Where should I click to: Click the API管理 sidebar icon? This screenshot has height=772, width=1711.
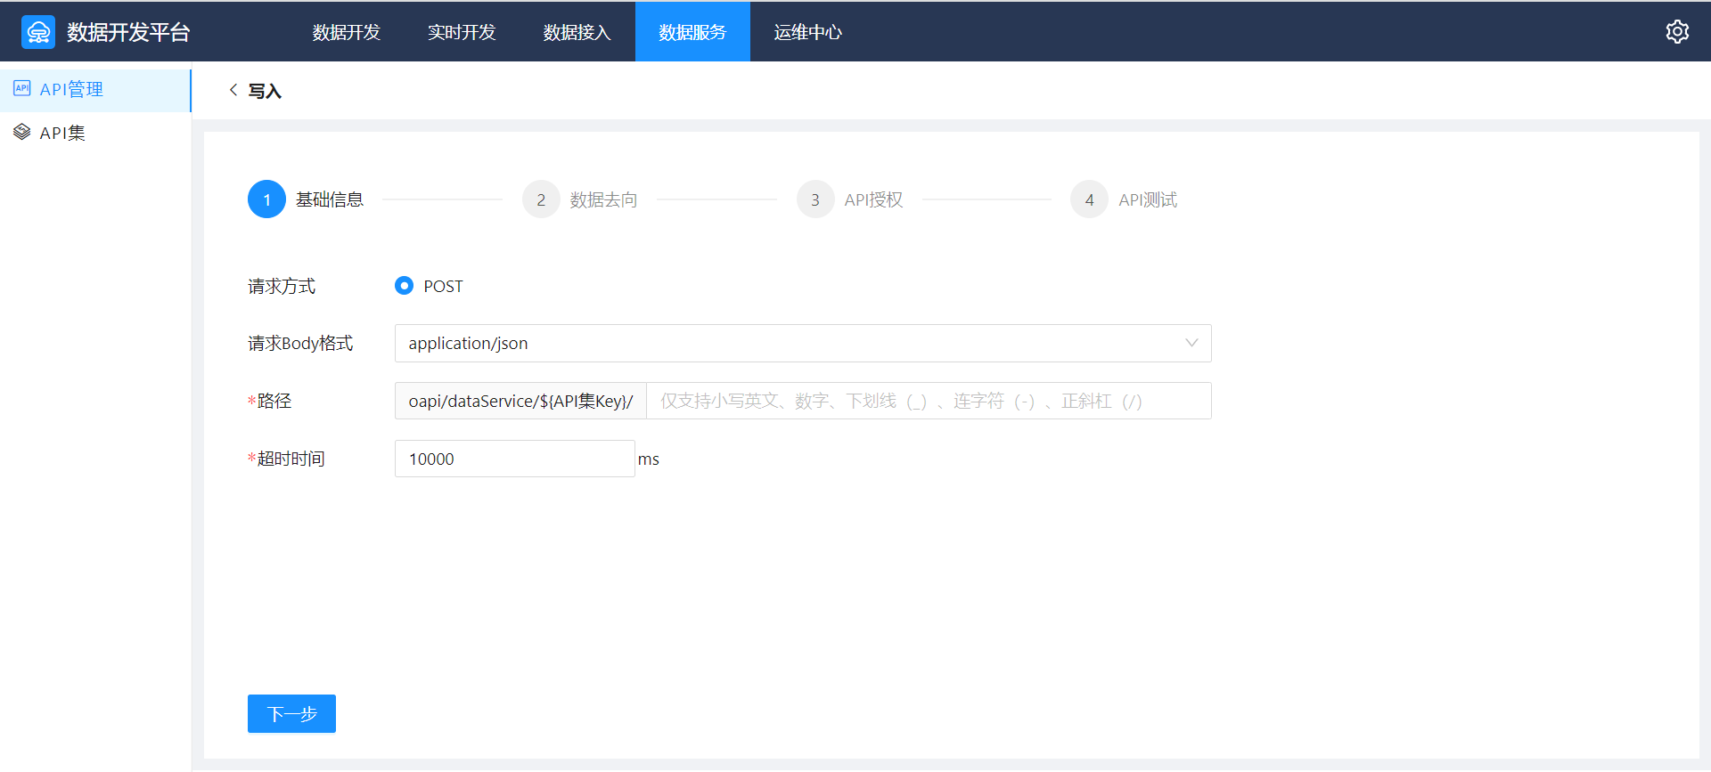click(22, 88)
